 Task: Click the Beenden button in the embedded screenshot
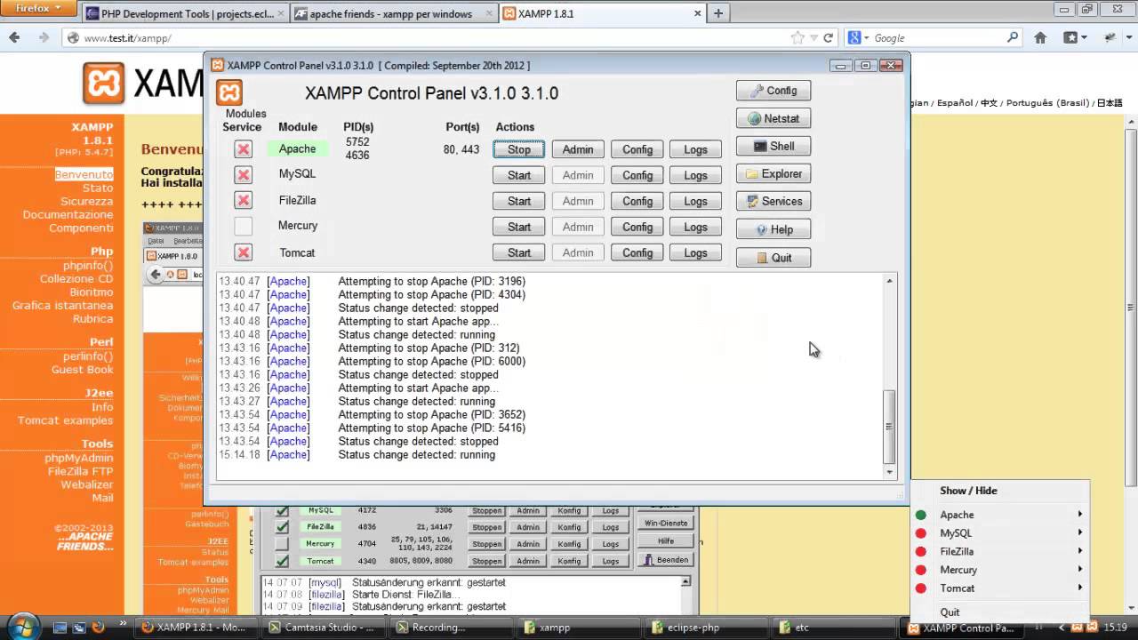pyautogui.click(x=667, y=560)
